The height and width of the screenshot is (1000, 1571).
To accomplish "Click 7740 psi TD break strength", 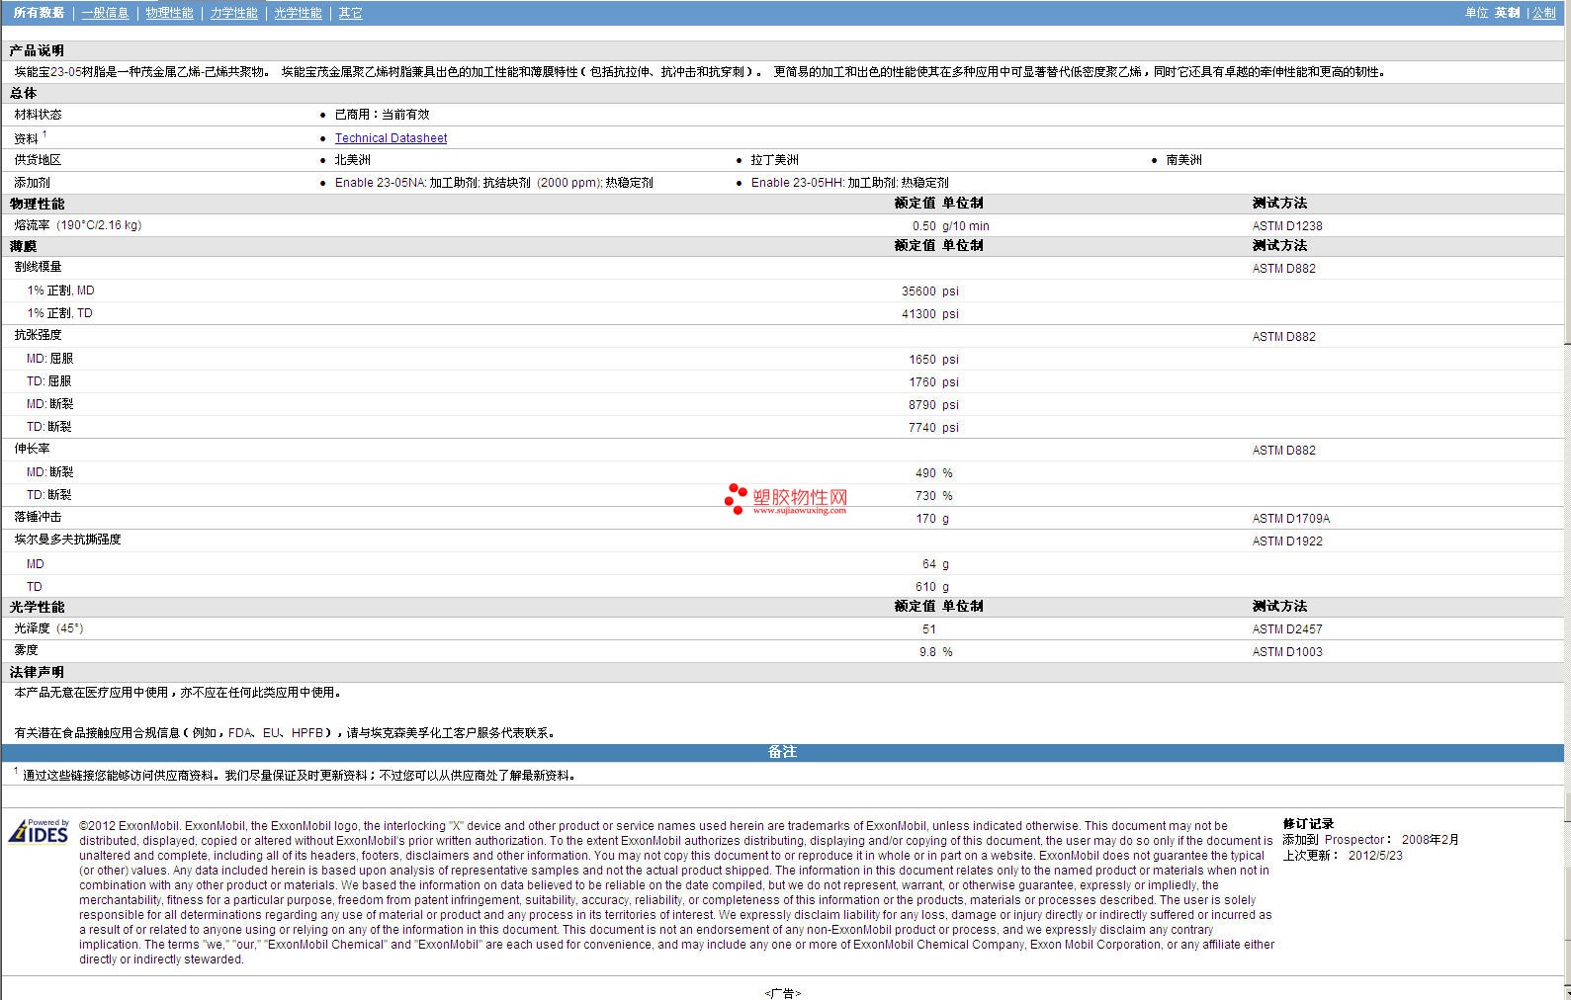I will [x=933, y=428].
